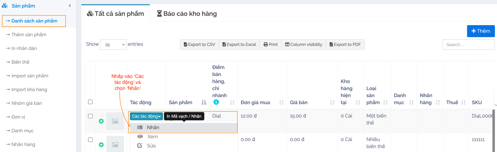The height and width of the screenshot is (152, 497).
Task: Click the Search input field
Action: [x=468, y=45]
